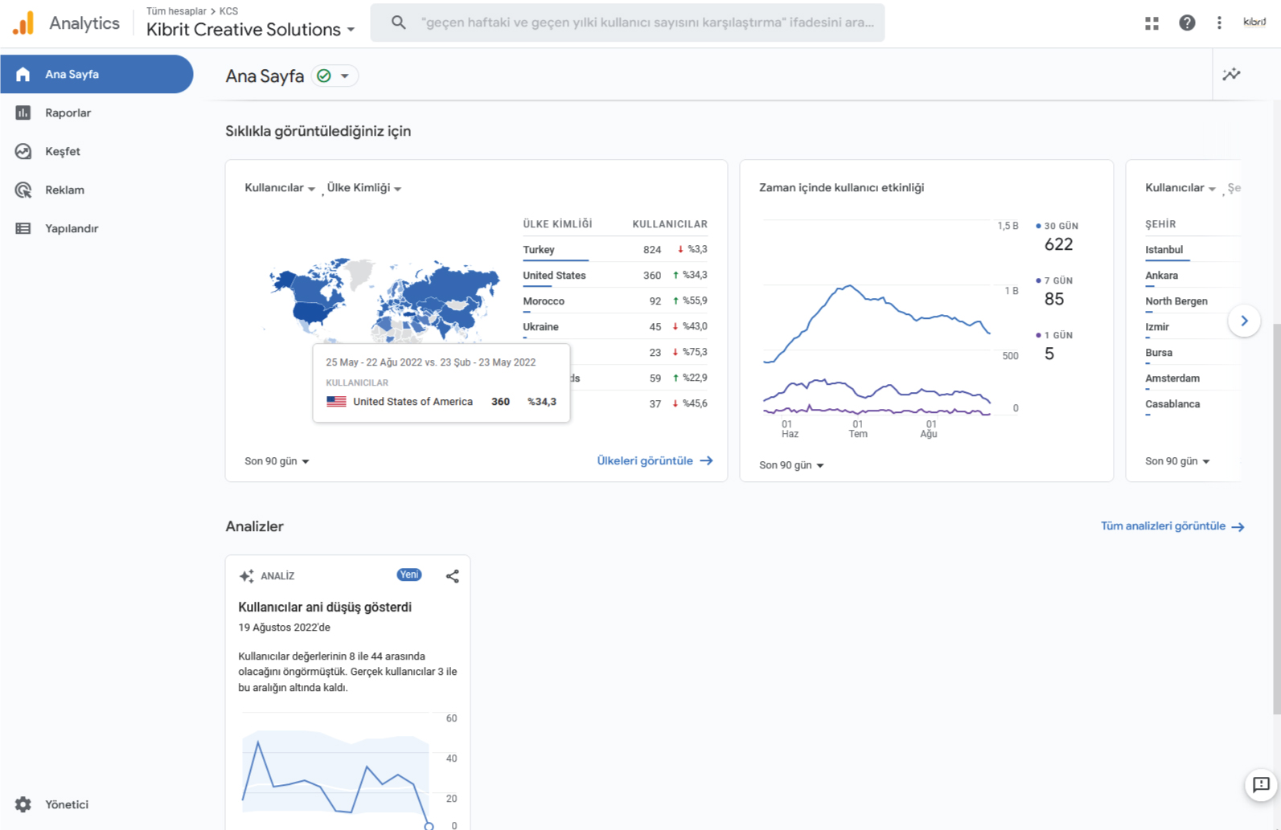Open the feedback chat icon
This screenshot has height=830, width=1281.
tap(1261, 785)
